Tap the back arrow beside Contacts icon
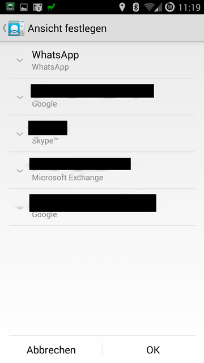Screen dimensions: 204x363 pyautogui.click(x=5, y=28)
